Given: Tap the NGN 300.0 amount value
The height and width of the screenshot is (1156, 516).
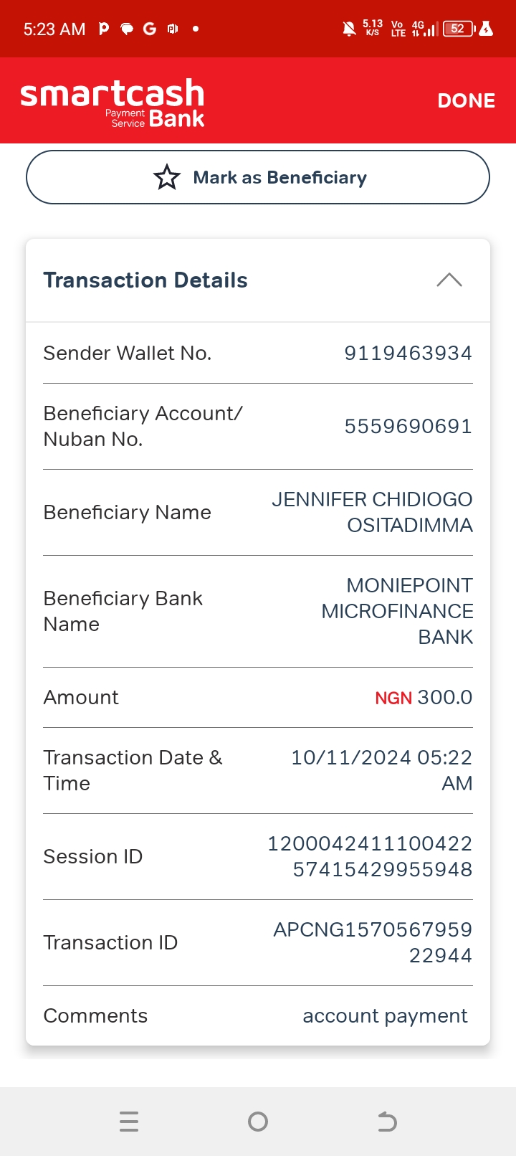Looking at the screenshot, I should pos(424,697).
